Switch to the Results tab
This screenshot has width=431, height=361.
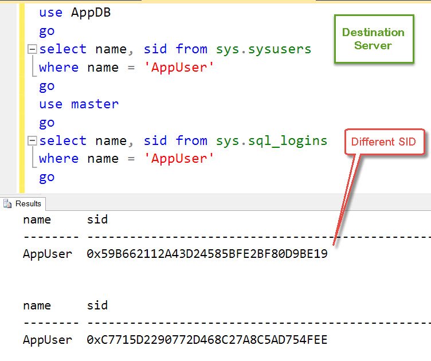(23, 203)
